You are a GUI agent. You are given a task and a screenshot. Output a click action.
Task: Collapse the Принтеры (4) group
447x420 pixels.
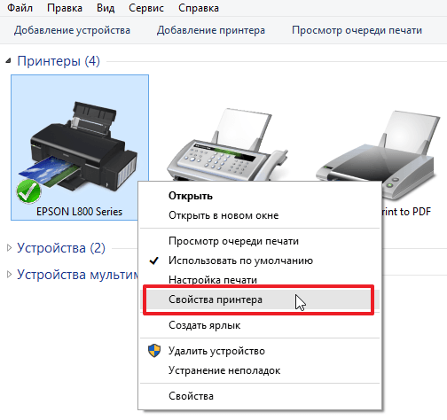[8, 61]
